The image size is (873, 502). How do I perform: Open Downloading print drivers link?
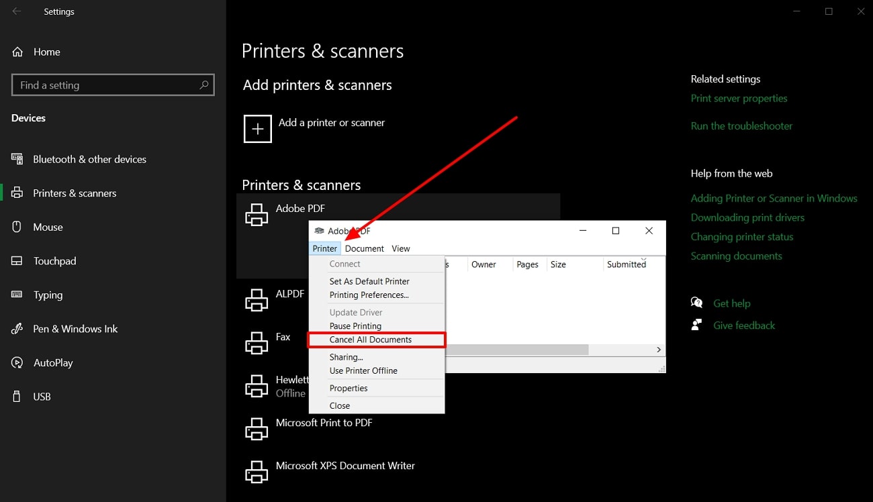click(747, 217)
